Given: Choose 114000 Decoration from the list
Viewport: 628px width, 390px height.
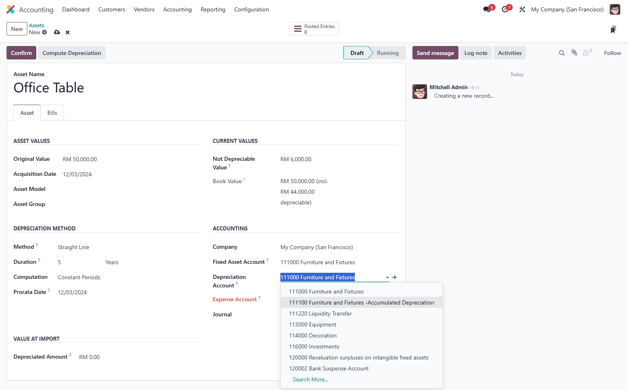Looking at the screenshot, I should (361, 335).
